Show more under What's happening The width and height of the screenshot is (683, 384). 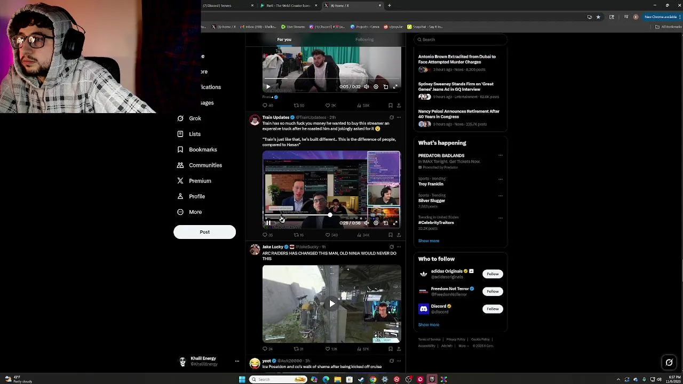pyautogui.click(x=428, y=241)
